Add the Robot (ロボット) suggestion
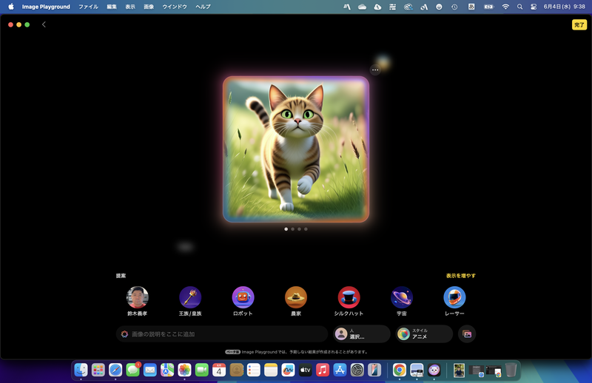This screenshot has height=383, width=592. coord(243,297)
